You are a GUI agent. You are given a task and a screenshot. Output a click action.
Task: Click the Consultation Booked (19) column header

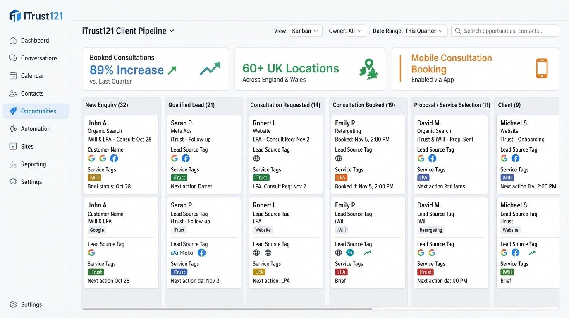point(364,105)
